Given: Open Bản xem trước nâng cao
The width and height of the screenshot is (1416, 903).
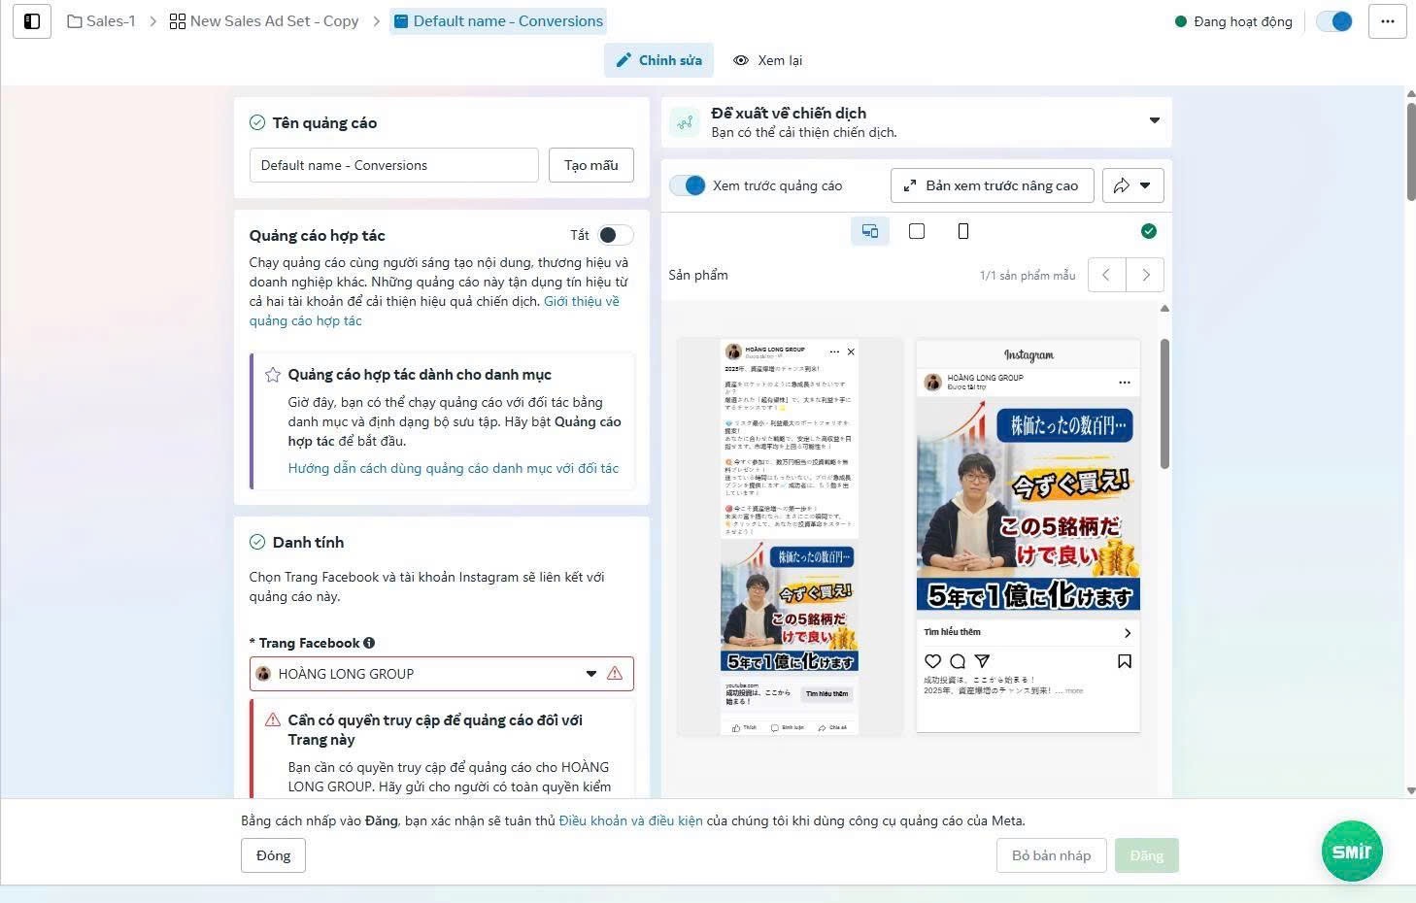Looking at the screenshot, I should (x=992, y=185).
